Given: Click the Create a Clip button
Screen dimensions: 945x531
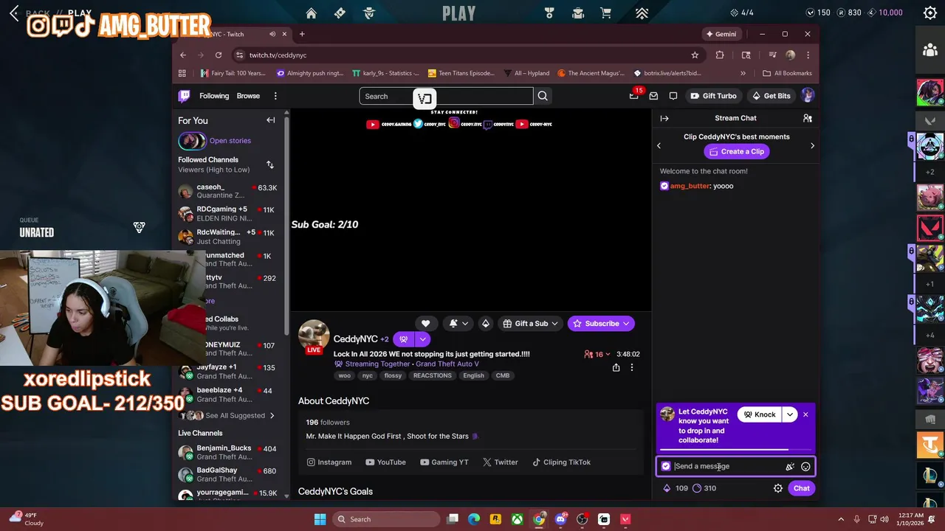Looking at the screenshot, I should tap(736, 151).
